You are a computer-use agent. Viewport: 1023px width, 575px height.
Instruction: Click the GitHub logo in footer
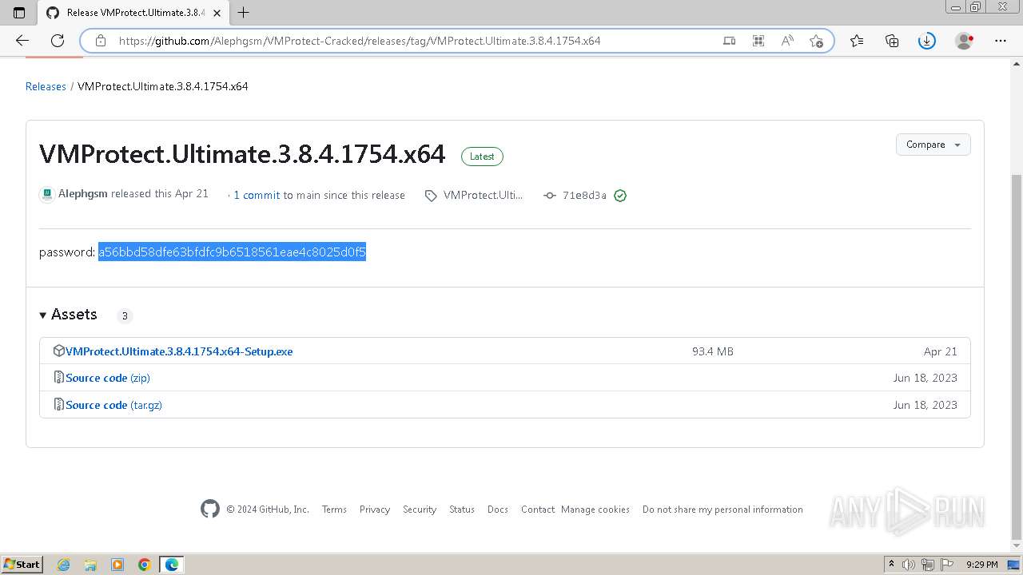(210, 509)
